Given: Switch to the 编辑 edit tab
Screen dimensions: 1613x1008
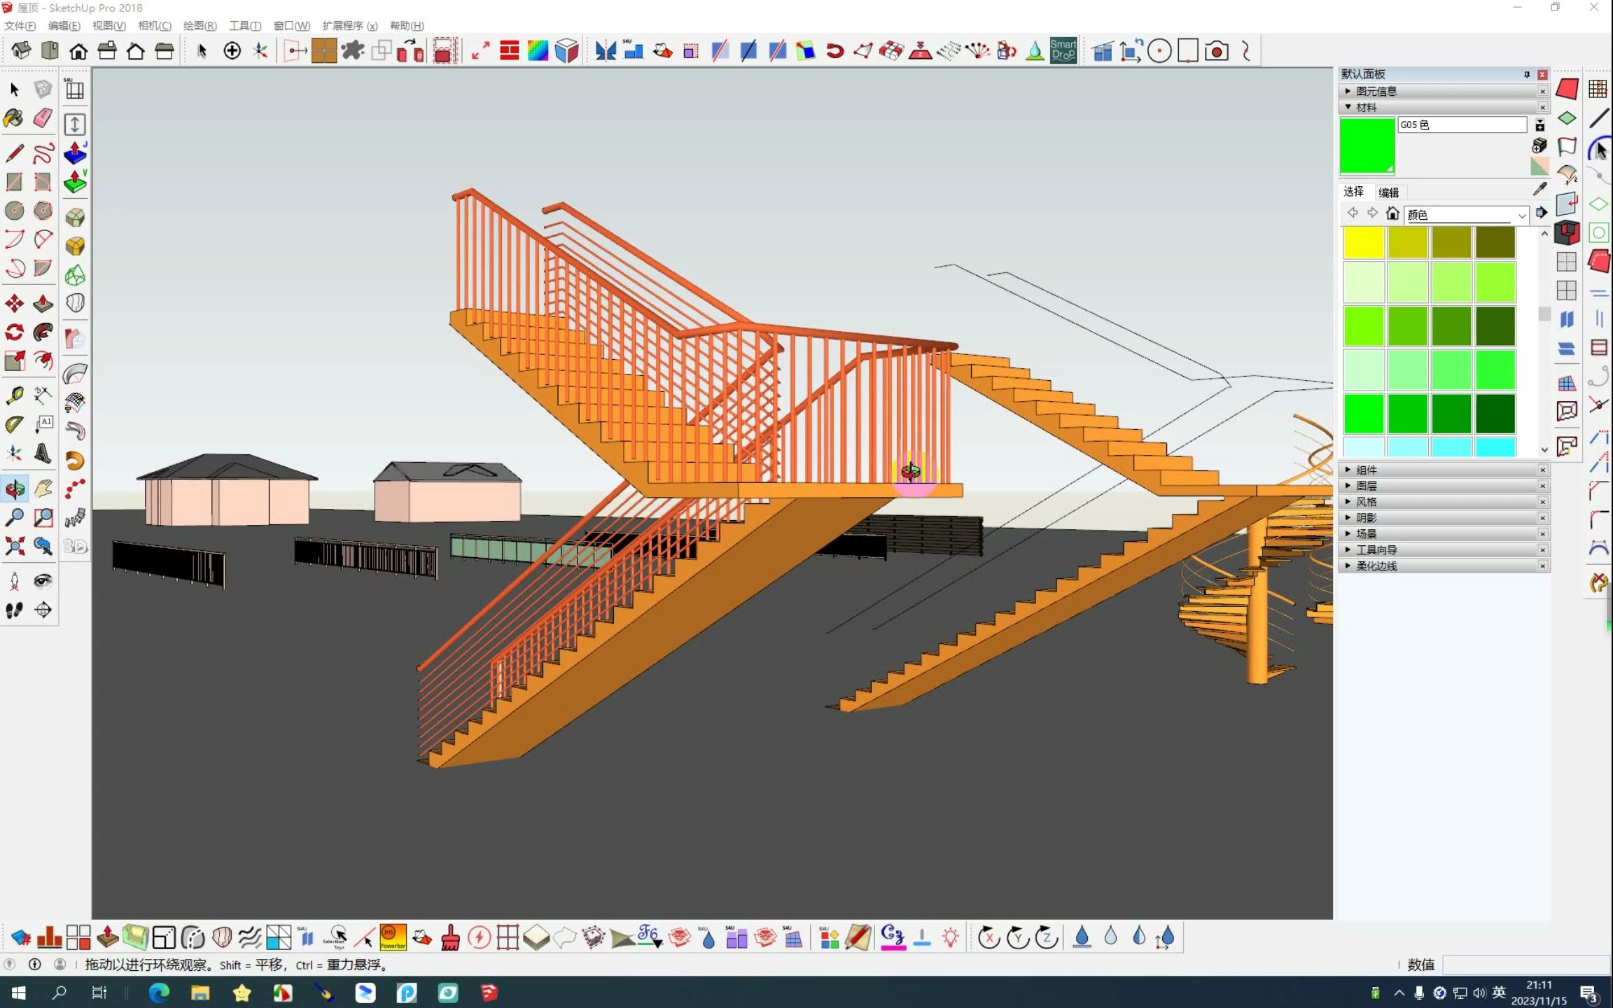Looking at the screenshot, I should tap(1388, 192).
